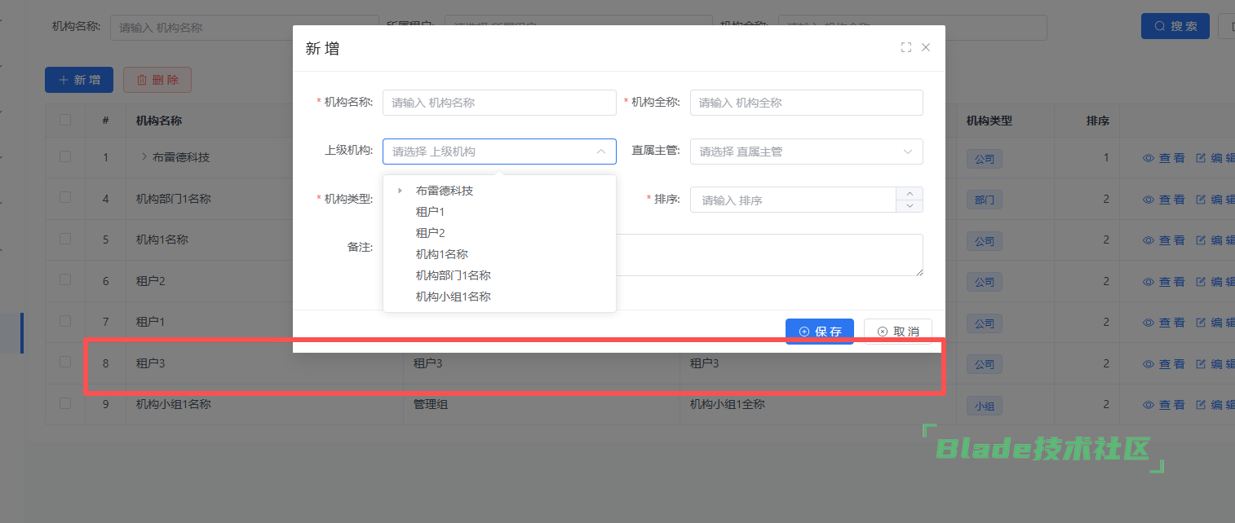This screenshot has height=523, width=1235.
Task: Expand the 布雷德科技 table row chevron
Action: tap(144, 156)
